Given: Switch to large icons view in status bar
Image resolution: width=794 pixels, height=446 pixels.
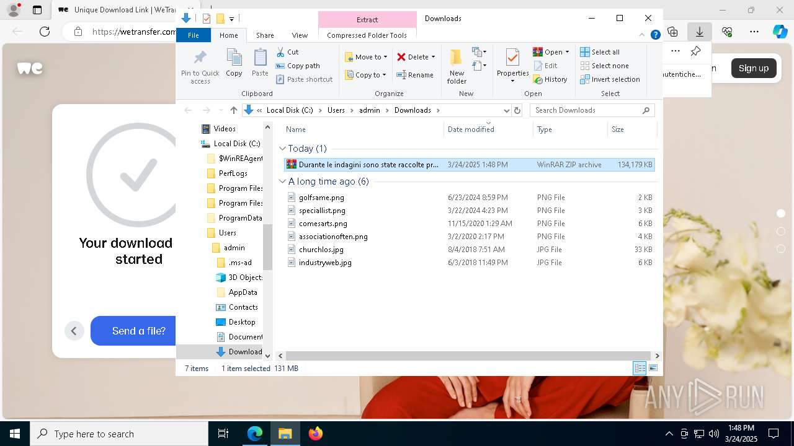Looking at the screenshot, I should pyautogui.click(x=653, y=369).
